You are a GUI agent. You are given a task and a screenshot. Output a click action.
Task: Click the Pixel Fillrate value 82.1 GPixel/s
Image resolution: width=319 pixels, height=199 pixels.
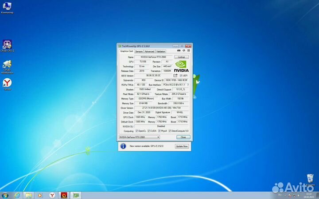(143, 94)
